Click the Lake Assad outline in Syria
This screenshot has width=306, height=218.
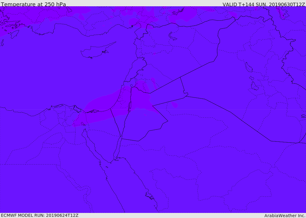coord(172,36)
